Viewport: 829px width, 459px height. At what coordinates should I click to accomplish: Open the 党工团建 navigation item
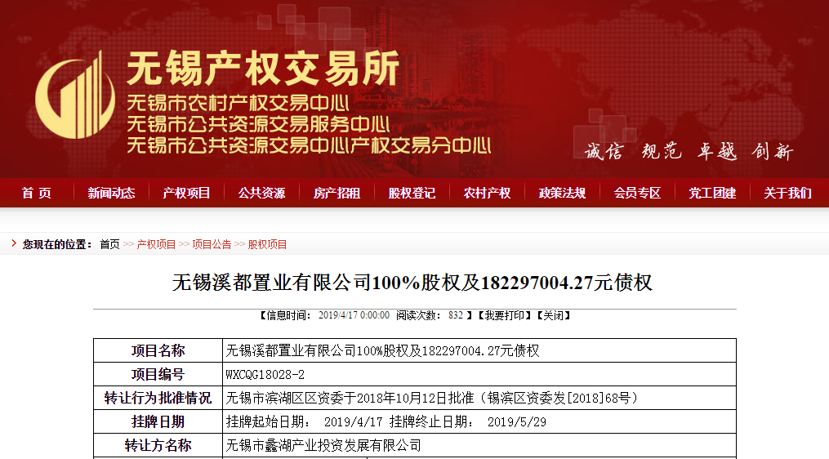coord(712,193)
